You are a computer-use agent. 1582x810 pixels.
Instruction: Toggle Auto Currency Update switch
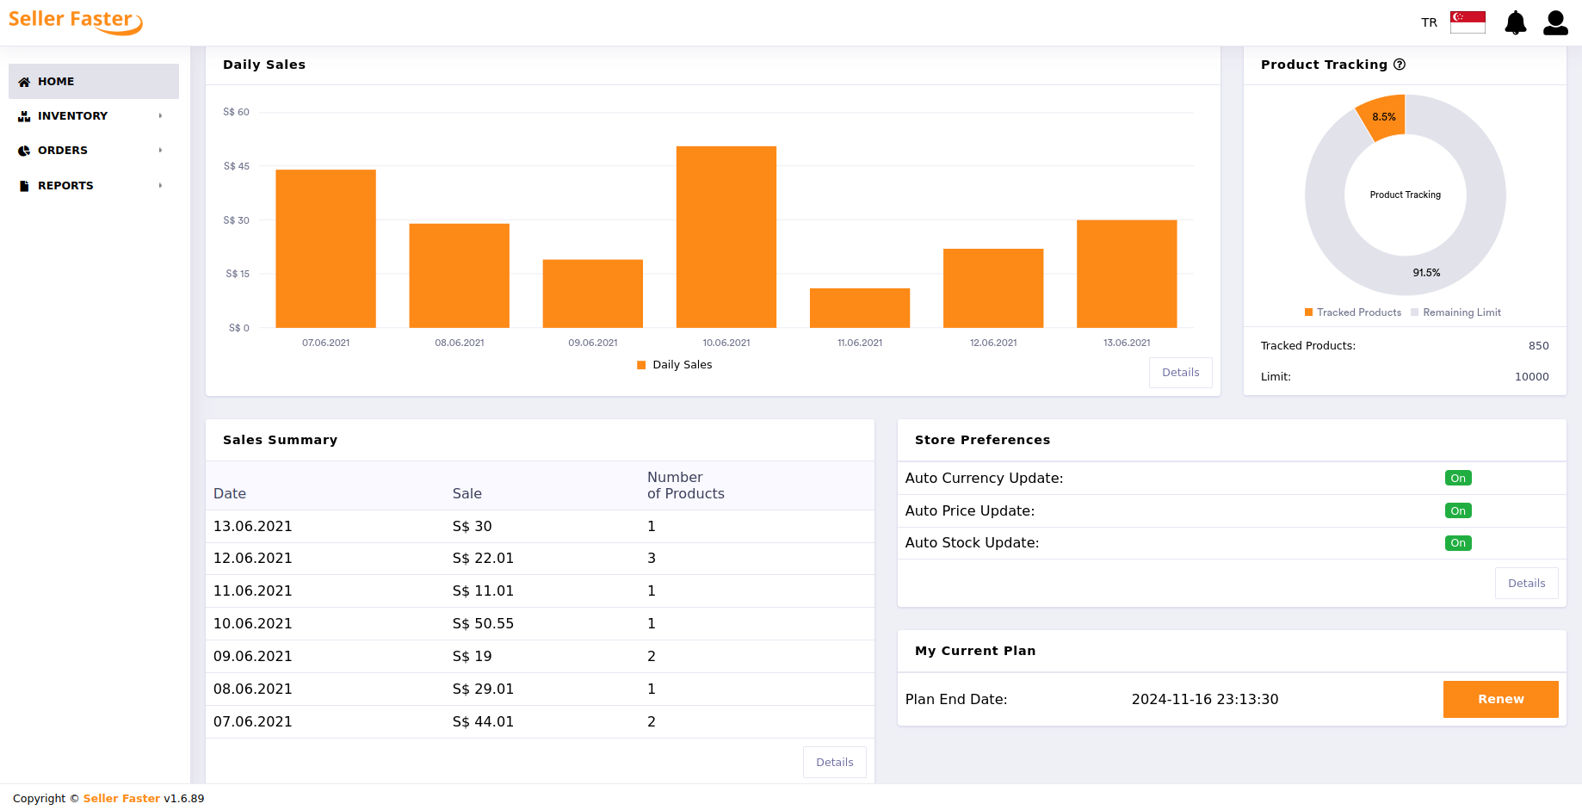[1458, 479]
